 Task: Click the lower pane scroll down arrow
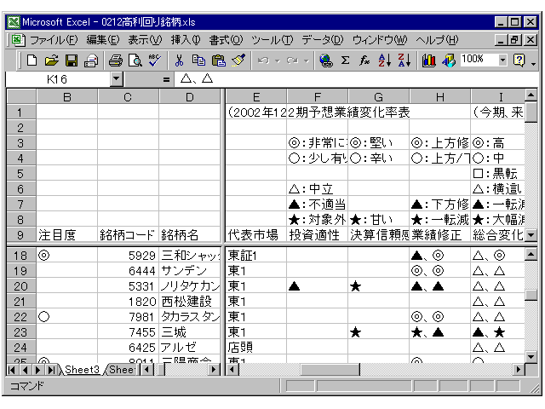coord(531,357)
